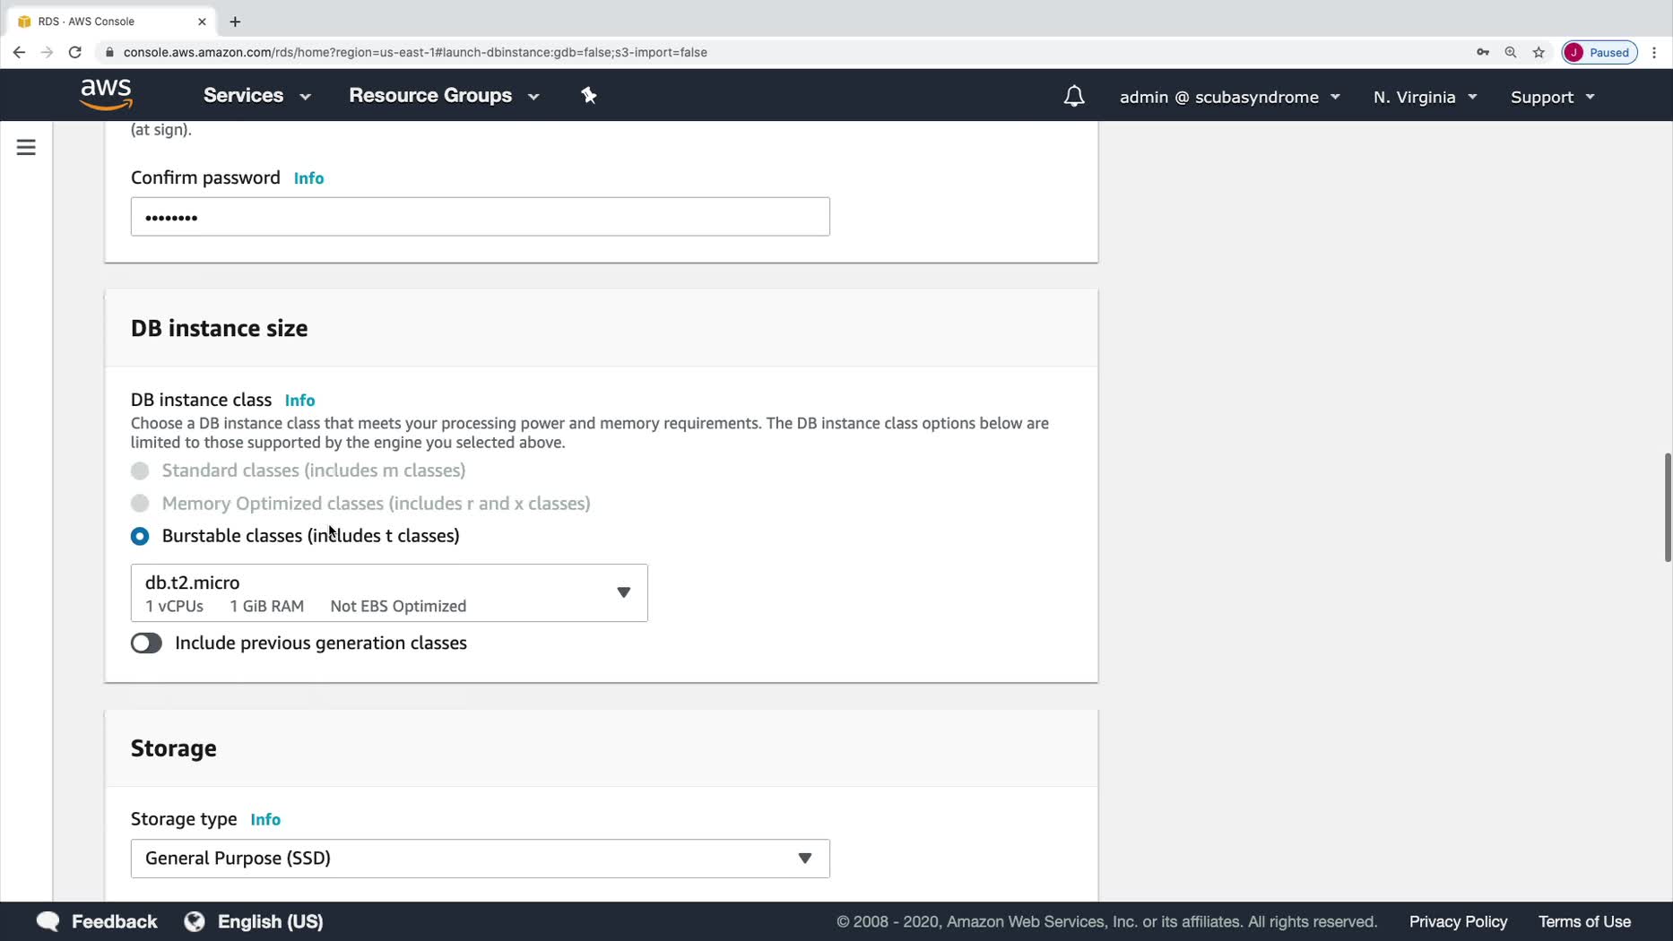The image size is (1673, 941).
Task: Open the Services menu
Action: [x=256, y=95]
